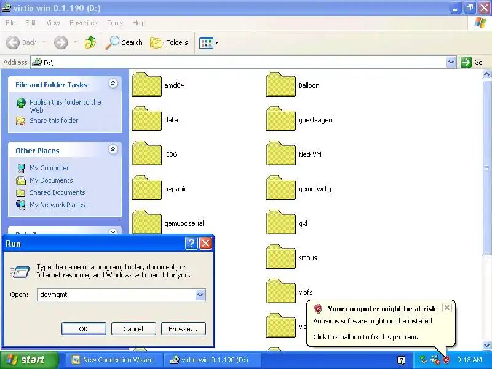This screenshot has width=492, height=369.
Task: Select the guest-agent folder icon
Action: [280, 119]
